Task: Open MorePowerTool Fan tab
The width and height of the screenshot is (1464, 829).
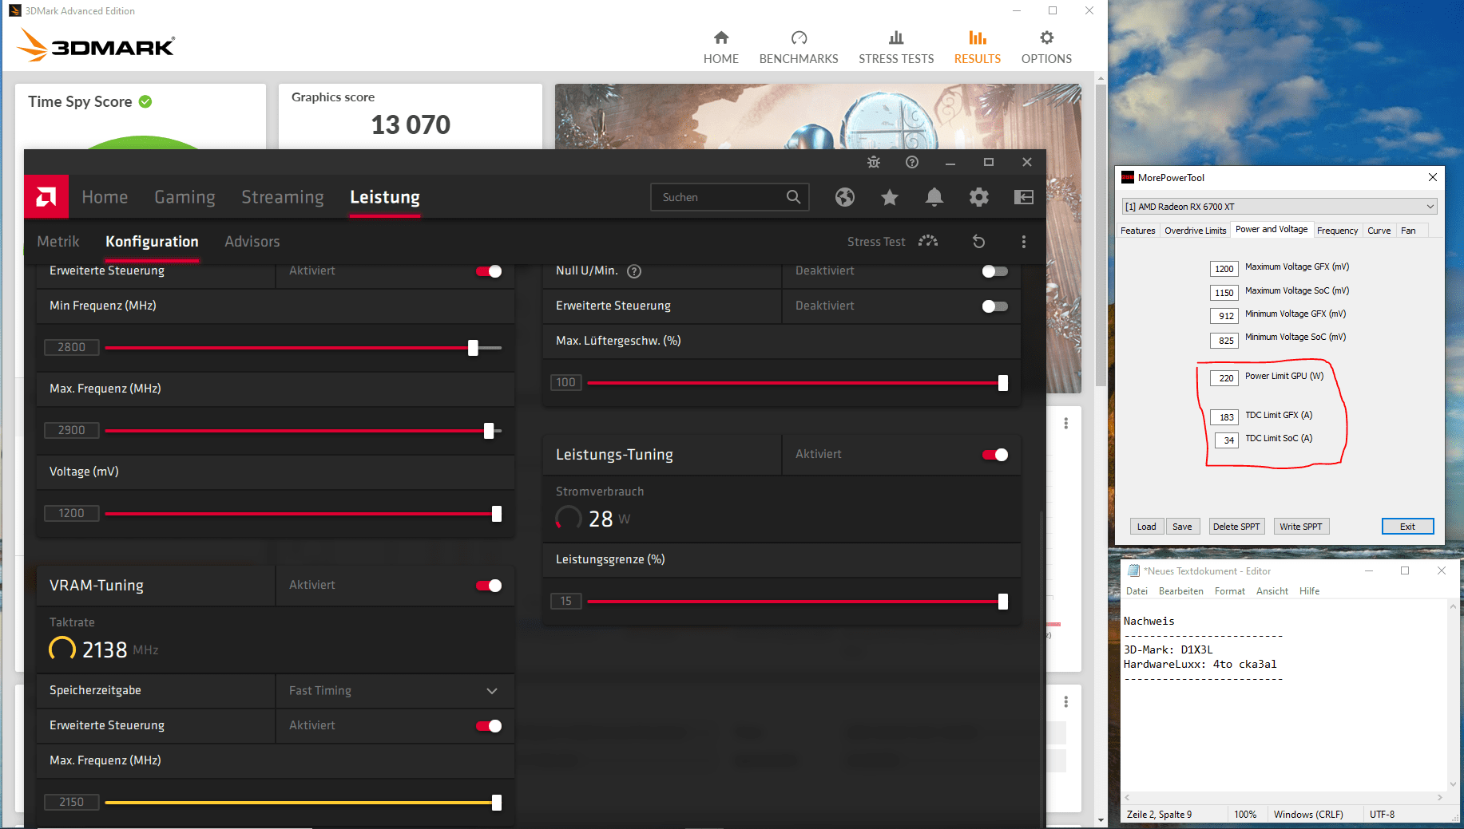Action: 1408,231
